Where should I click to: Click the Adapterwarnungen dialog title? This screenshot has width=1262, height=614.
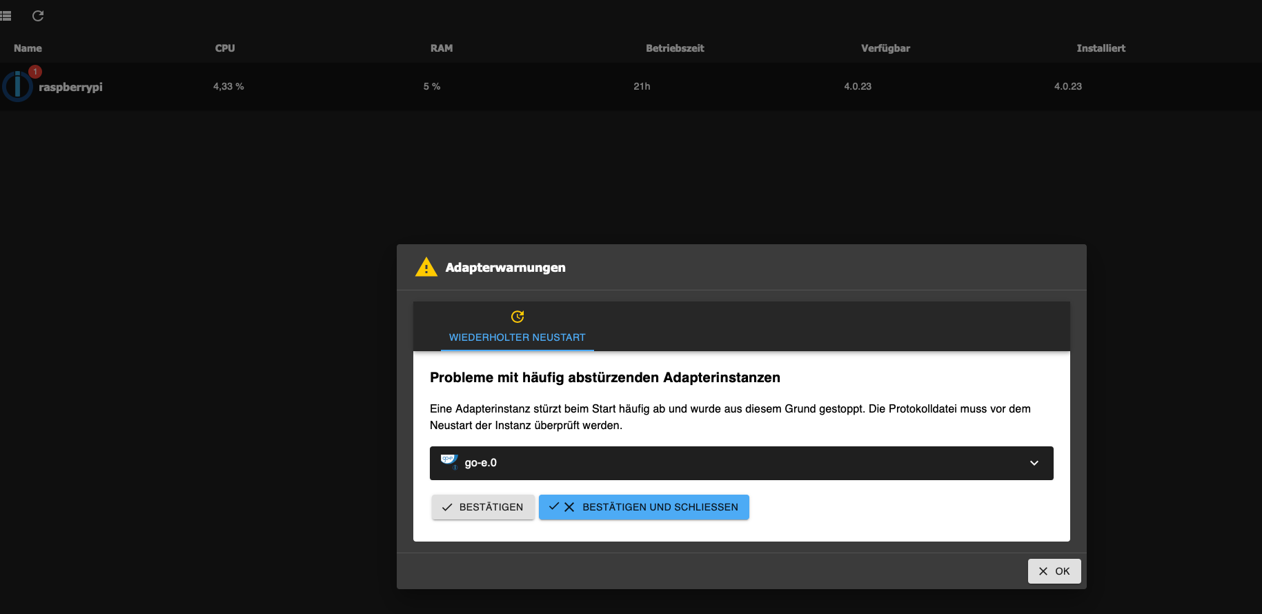[x=505, y=268]
